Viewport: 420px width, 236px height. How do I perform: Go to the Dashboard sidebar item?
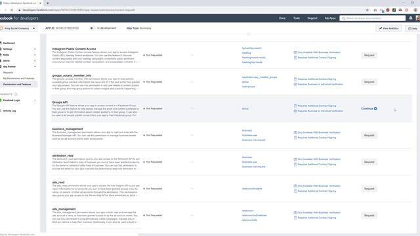point(9,43)
